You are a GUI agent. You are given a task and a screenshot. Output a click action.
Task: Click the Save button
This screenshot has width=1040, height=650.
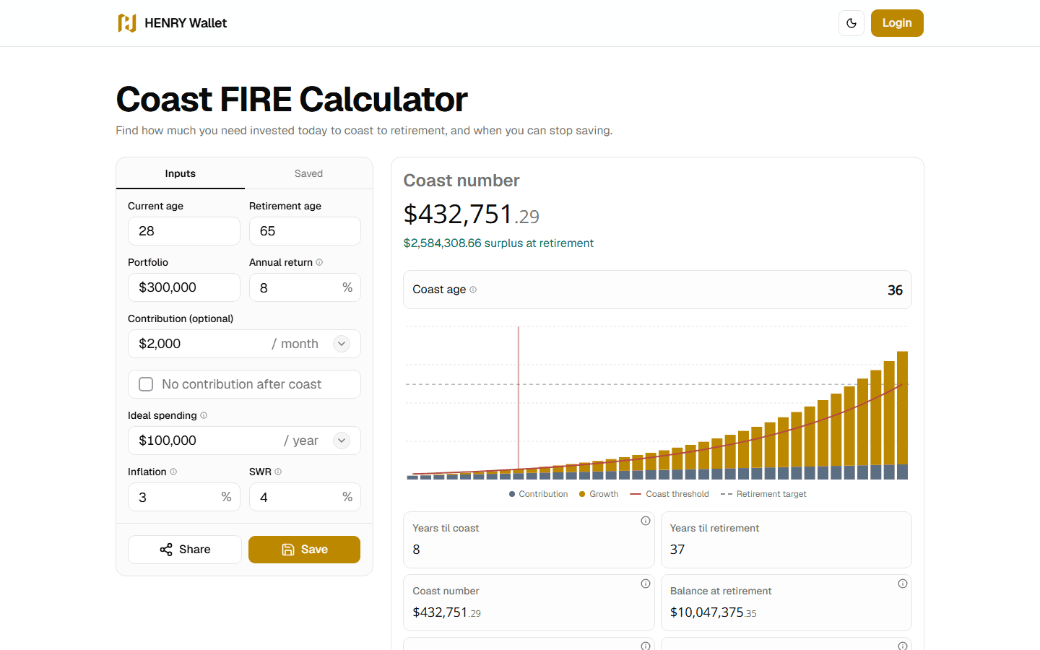(x=304, y=550)
